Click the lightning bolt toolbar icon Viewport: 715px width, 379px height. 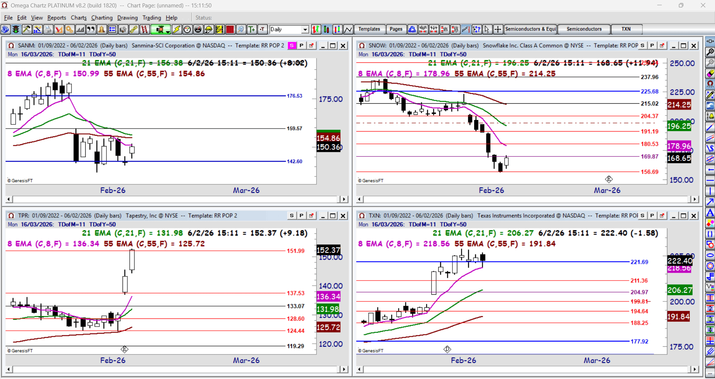177,29
